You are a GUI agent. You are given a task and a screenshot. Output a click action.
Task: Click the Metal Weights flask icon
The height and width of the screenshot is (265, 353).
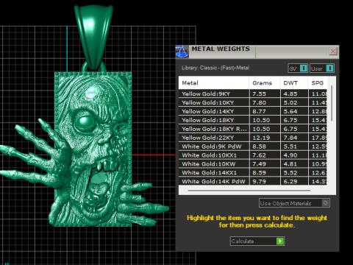[x=182, y=52]
